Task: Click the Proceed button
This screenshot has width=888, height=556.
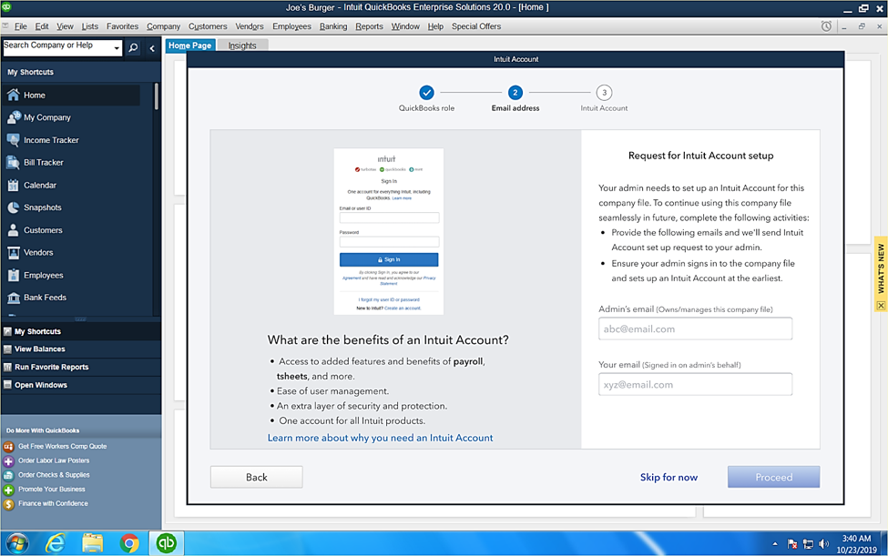Action: coord(773,477)
